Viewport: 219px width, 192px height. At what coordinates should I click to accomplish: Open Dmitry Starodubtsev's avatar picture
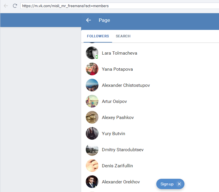[x=92, y=149]
